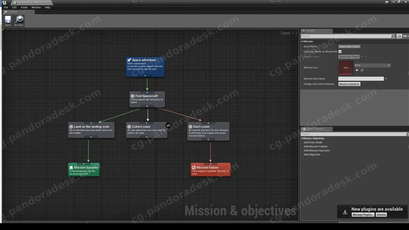The height and width of the screenshot is (230, 409).
Task: Click the Mission Description text field
Action: coord(361,79)
